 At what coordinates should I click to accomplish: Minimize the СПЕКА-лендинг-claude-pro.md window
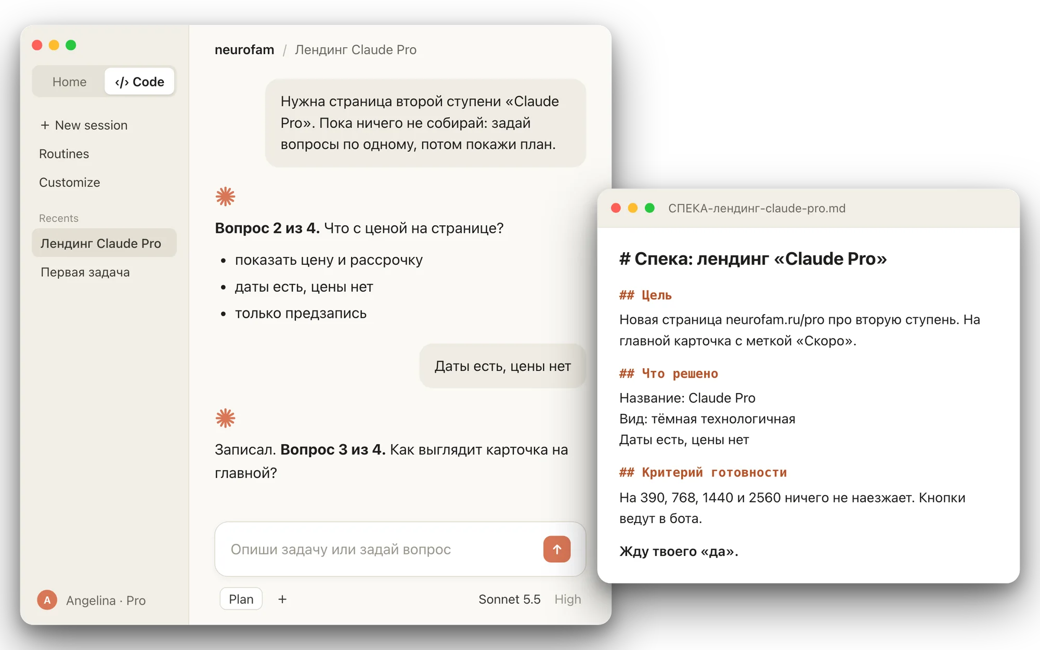click(633, 208)
